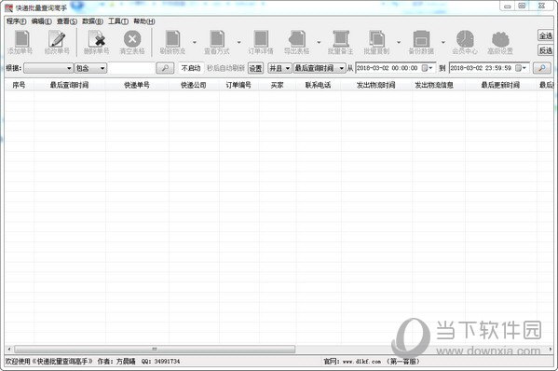Screen dimensions: 558x371
Task: Sort by the 快递公司 column header
Action: click(194, 85)
